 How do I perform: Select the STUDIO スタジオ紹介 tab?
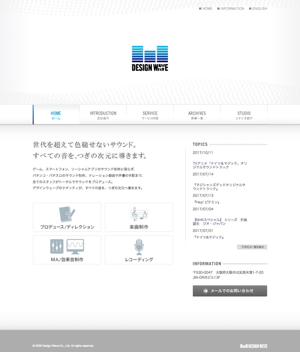pos(244,115)
